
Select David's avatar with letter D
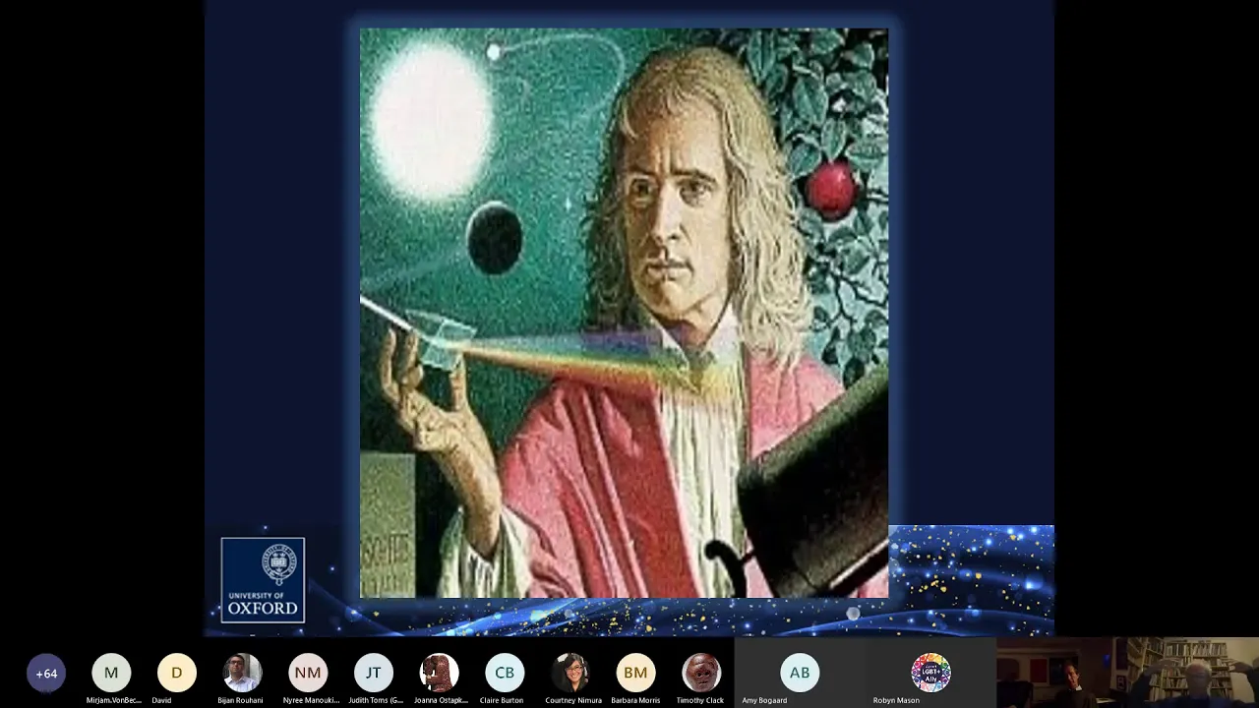pos(177,674)
